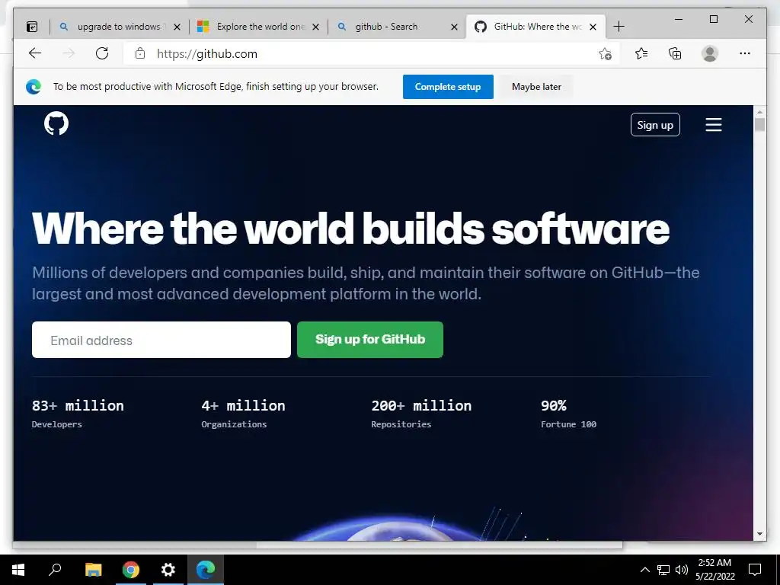Close the 'github - Search' tab
Image resolution: width=780 pixels, height=585 pixels.
(454, 27)
